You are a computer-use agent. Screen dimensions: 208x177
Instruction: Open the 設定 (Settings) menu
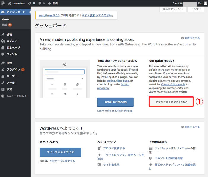coord(9,89)
